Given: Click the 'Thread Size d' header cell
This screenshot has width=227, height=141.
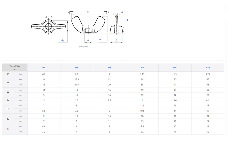Looking at the screenshot, I should coord(15,67).
